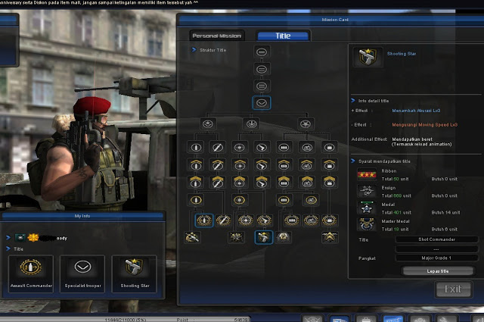The image size is (484, 322).
Task: Click the Ribbon requirement icon
Action: point(366,175)
